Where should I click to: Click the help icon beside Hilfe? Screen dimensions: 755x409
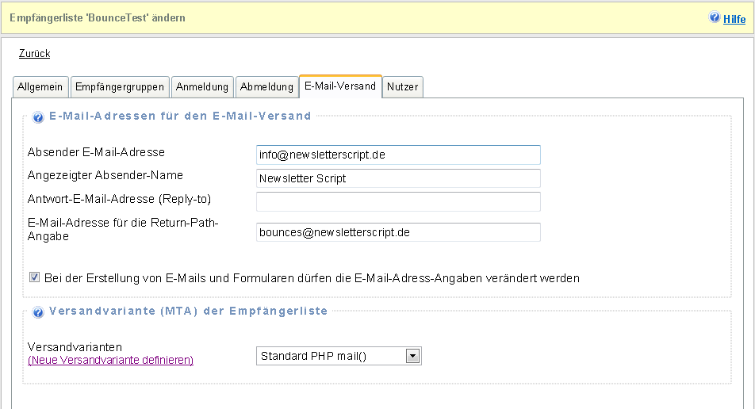[x=715, y=17]
